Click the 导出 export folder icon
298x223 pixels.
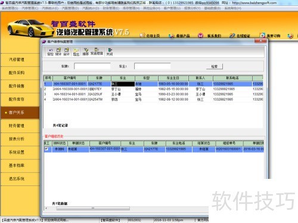[x=76, y=52]
